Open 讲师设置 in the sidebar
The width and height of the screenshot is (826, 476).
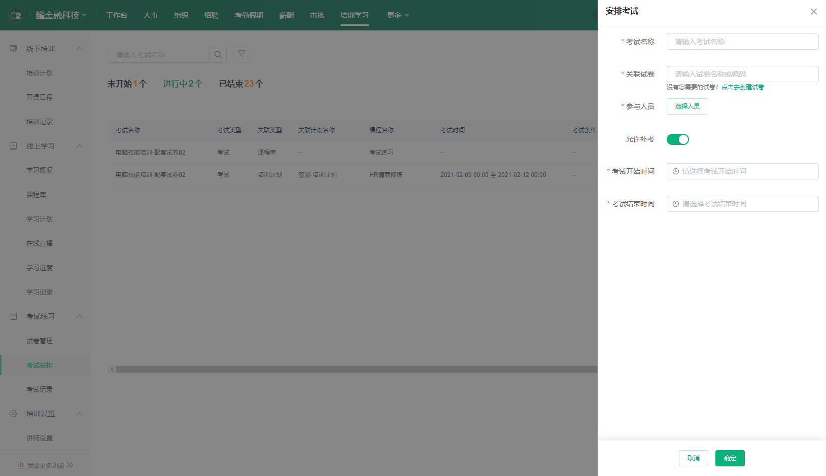[x=40, y=438]
